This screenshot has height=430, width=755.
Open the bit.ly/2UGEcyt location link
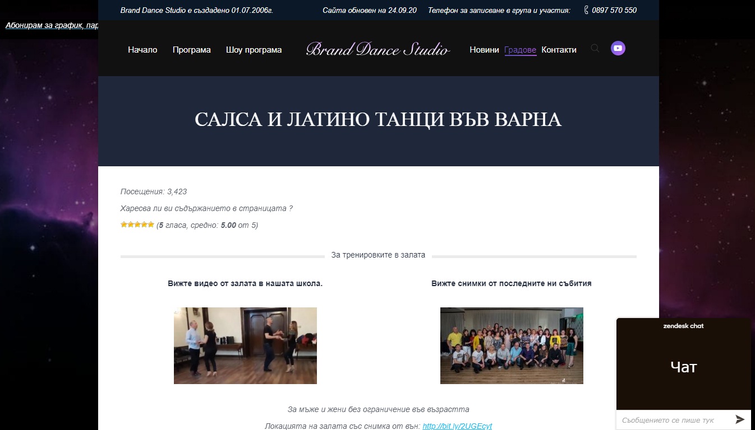point(457,426)
